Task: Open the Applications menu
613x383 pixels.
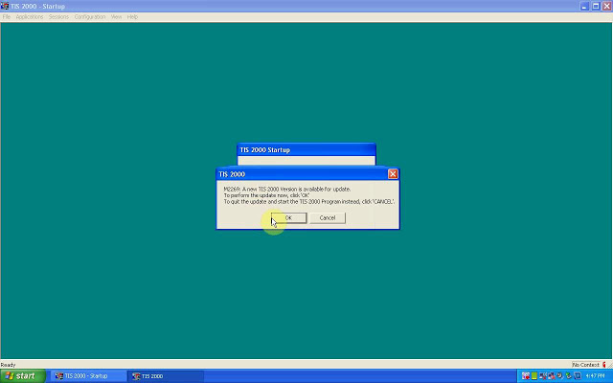Action: coord(30,17)
